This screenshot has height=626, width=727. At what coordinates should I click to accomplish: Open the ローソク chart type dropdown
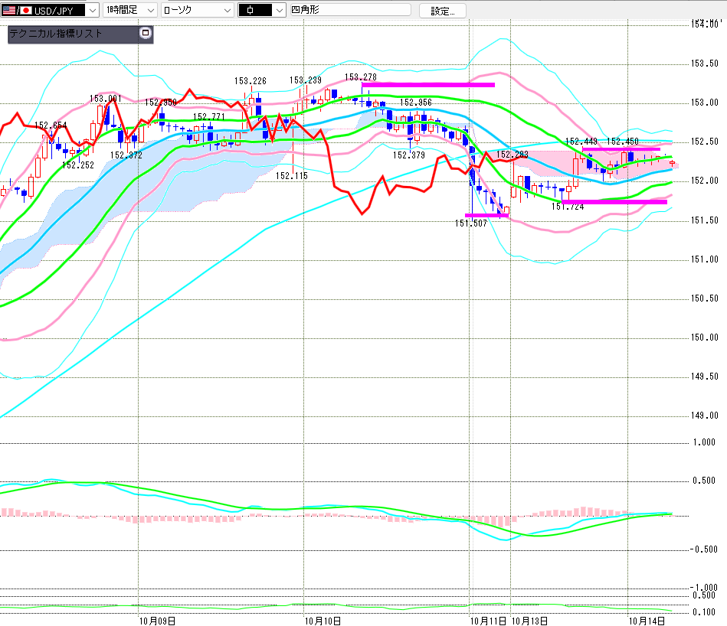(x=227, y=11)
